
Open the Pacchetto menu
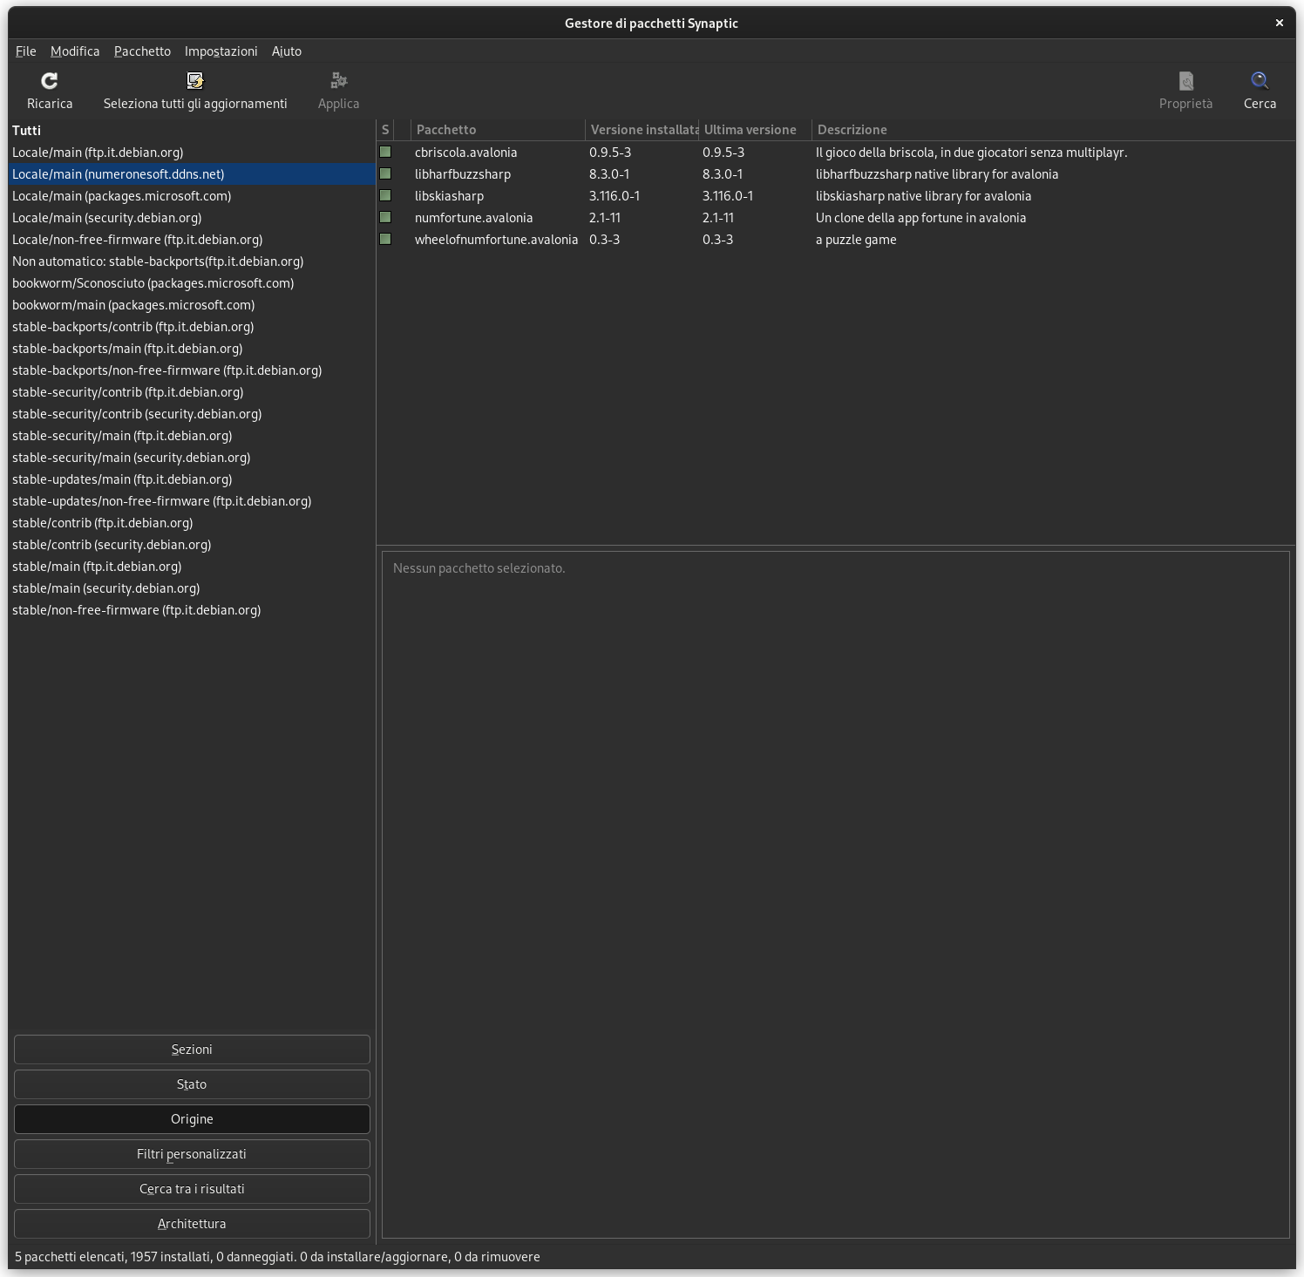pyautogui.click(x=142, y=51)
